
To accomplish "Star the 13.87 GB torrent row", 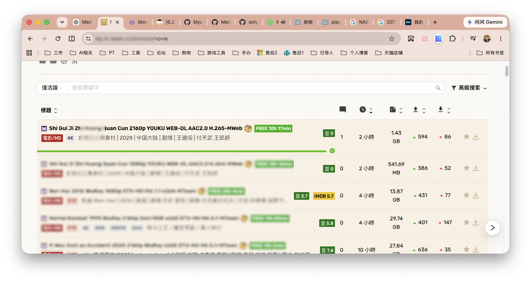I will tap(467, 195).
